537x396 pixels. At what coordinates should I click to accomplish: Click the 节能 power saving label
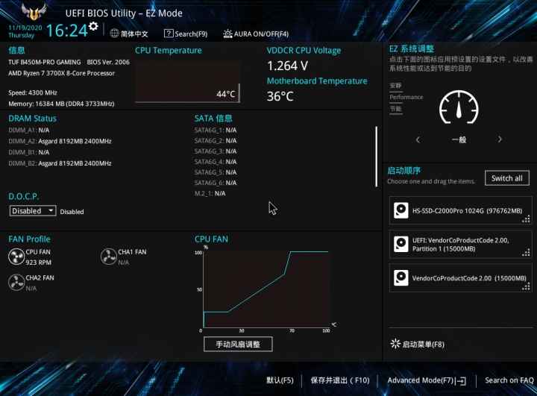coord(395,109)
